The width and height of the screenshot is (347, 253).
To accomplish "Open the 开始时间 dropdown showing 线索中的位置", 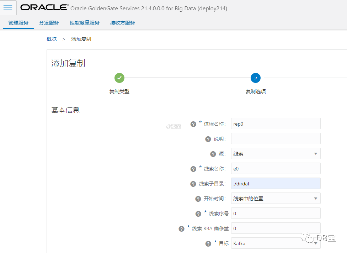I will pos(276,198).
